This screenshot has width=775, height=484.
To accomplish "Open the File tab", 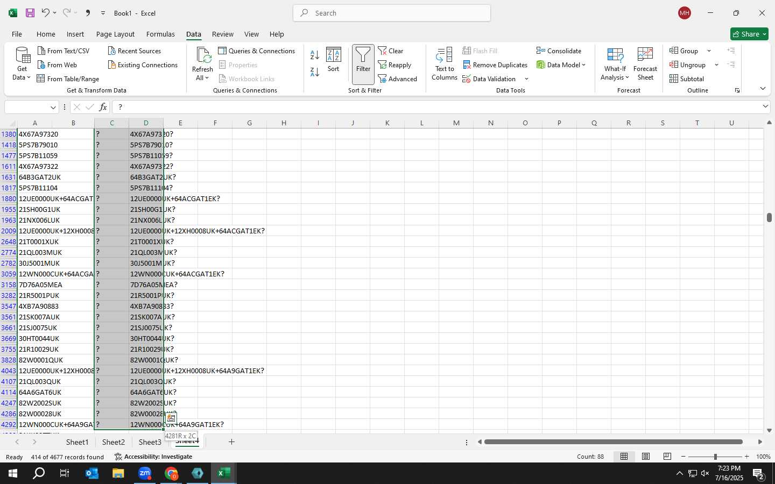I will pyautogui.click(x=17, y=34).
